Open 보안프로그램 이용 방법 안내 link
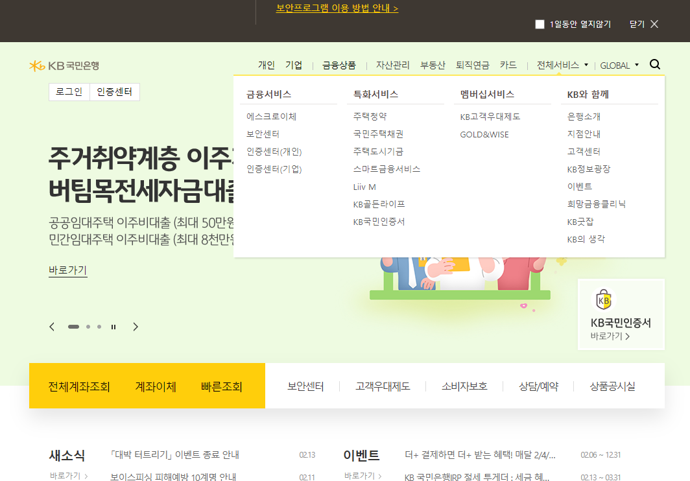This screenshot has height=481, width=690. pos(337,8)
